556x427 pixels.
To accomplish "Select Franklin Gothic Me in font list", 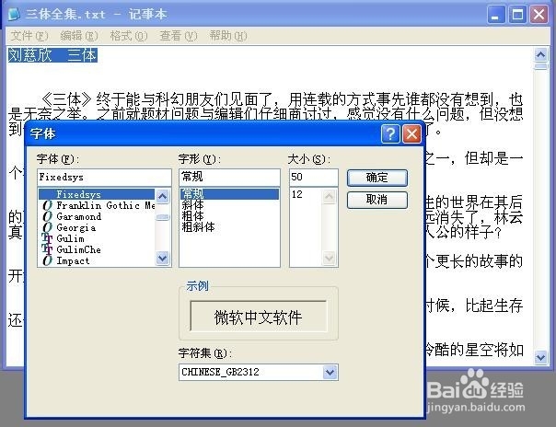I will click(97, 205).
